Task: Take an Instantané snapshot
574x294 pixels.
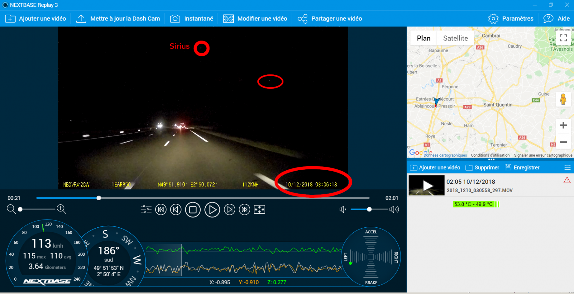Action: pyautogui.click(x=191, y=18)
